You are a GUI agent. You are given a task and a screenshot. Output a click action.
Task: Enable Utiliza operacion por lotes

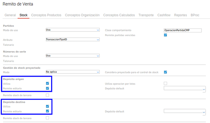pos(166,83)
